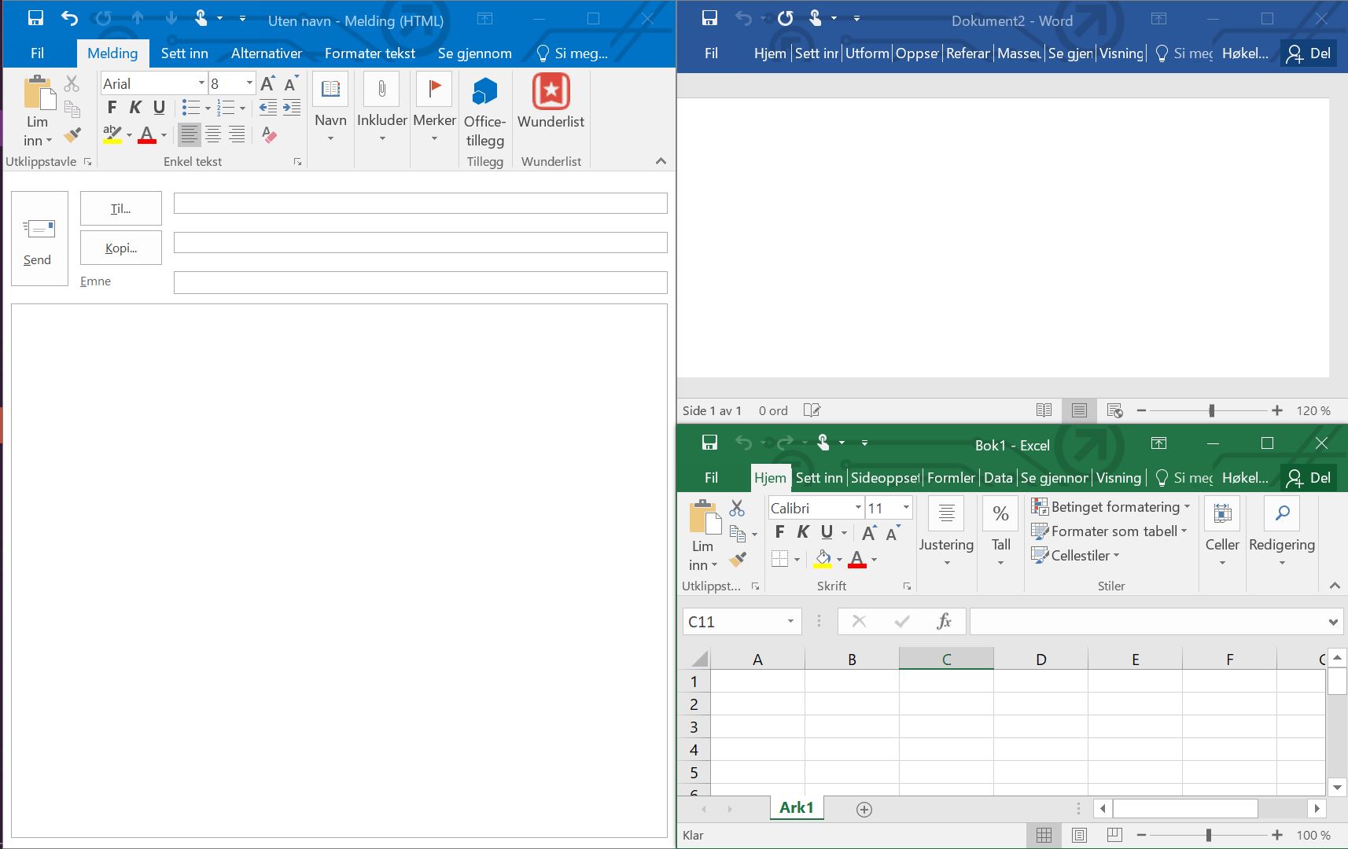Image resolution: width=1348 pixels, height=849 pixels.
Task: Click the Redigering magnifier icon in Excel
Action: [1282, 514]
